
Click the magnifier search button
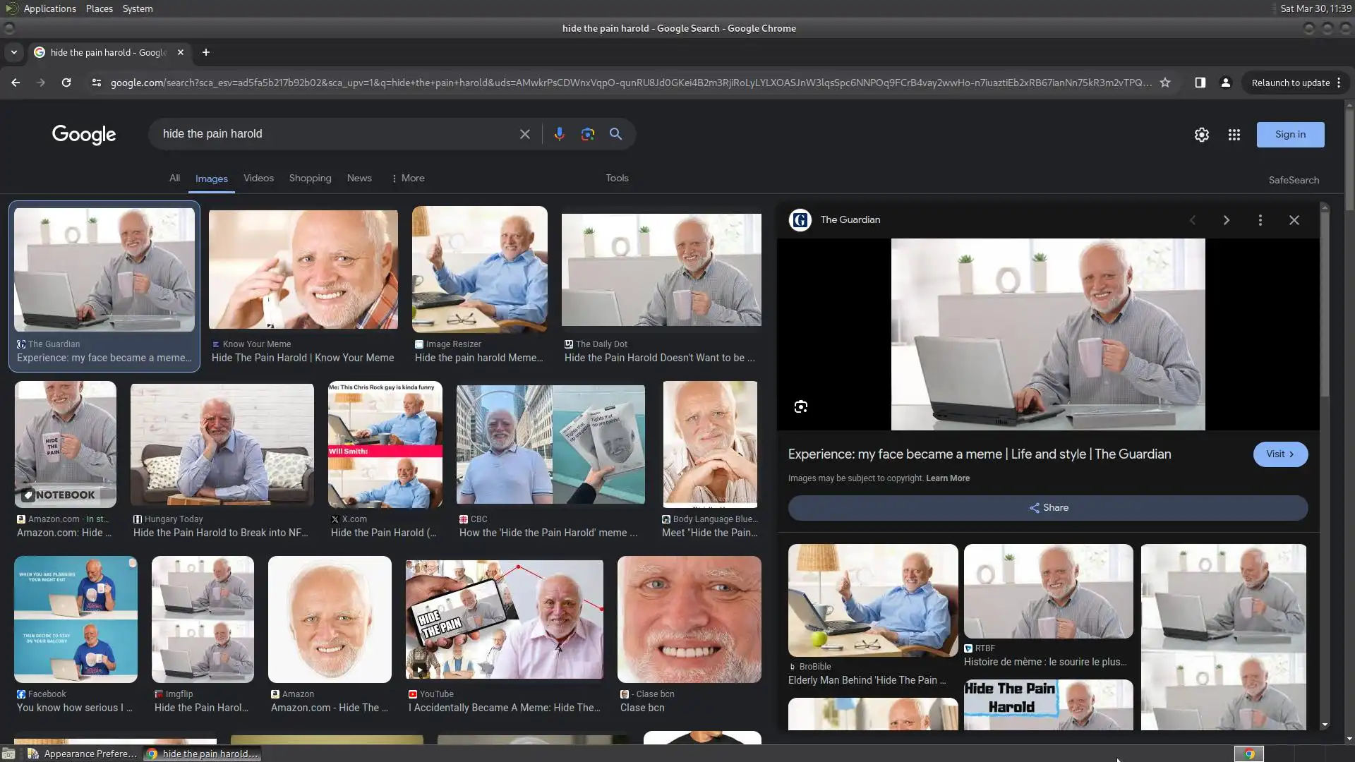(615, 134)
